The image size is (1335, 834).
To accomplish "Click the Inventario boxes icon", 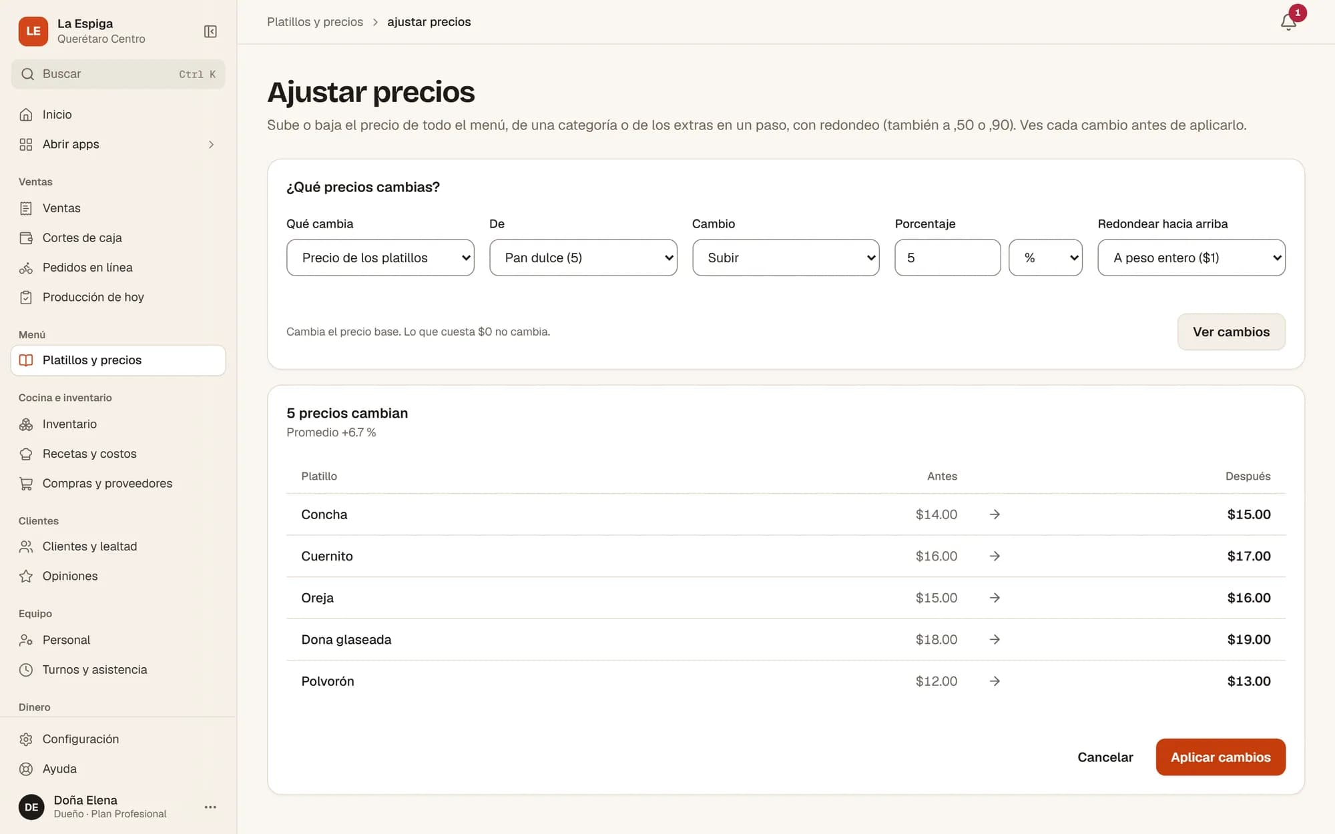I will [x=26, y=424].
